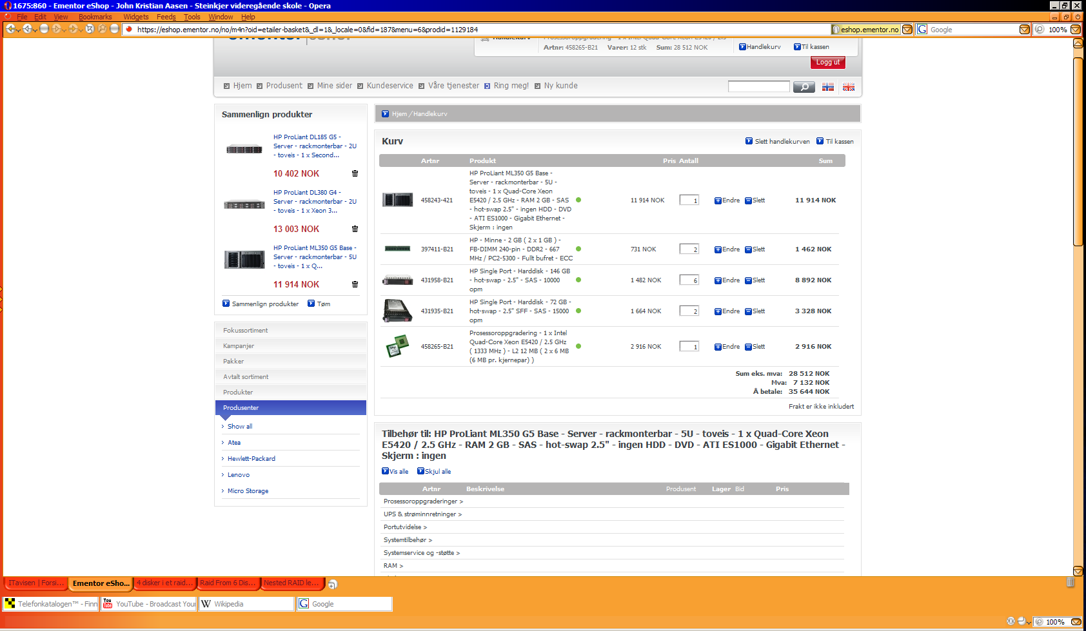Click the search magnifier button on site
Screen dimensions: 1086x631
point(804,87)
